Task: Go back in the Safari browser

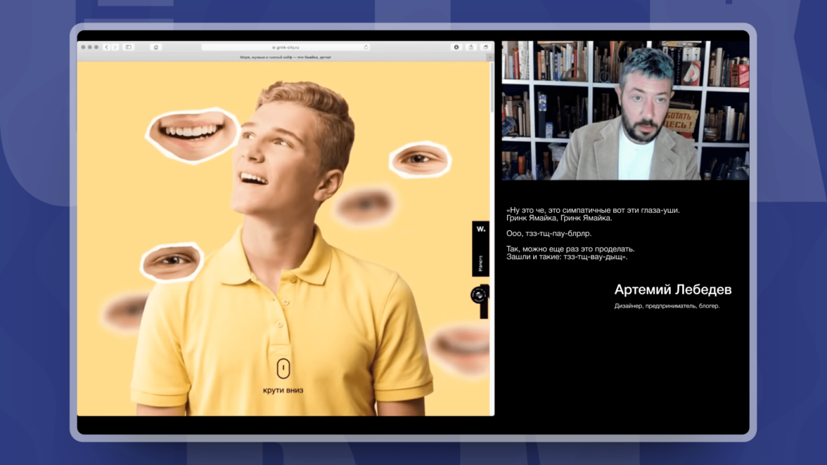Action: pyautogui.click(x=107, y=47)
